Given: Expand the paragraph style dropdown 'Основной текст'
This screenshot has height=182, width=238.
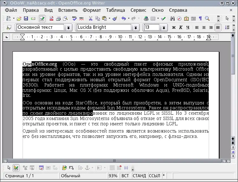Looking at the screenshot, I should pos(68,28).
